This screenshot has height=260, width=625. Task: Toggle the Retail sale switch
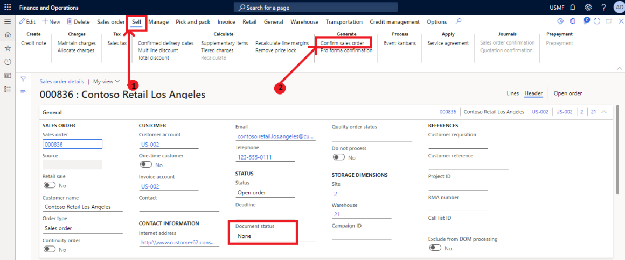pyautogui.click(x=50, y=185)
